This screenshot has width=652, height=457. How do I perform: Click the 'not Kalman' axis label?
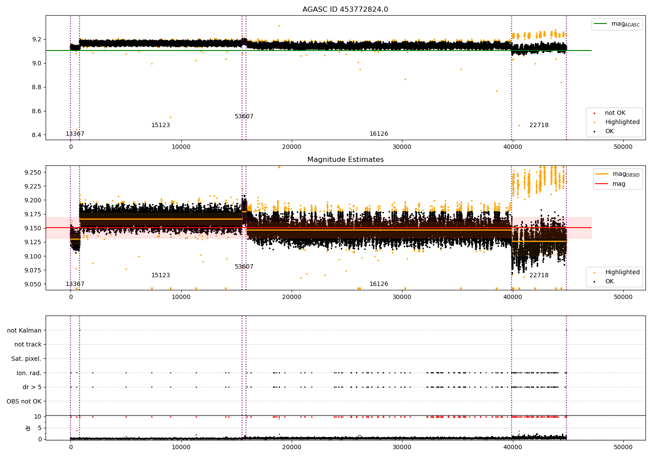[24, 331]
